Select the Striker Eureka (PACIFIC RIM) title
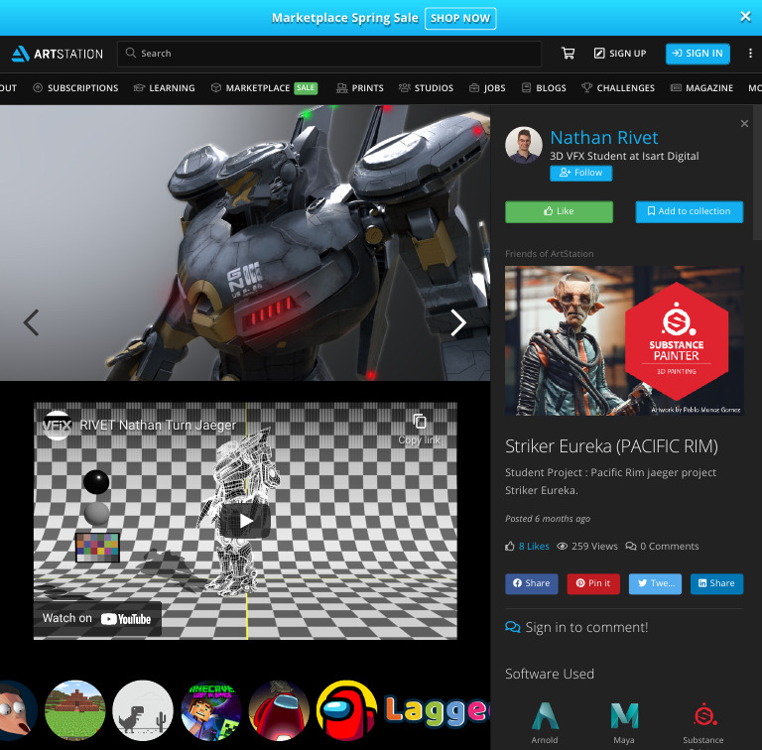 coord(611,445)
